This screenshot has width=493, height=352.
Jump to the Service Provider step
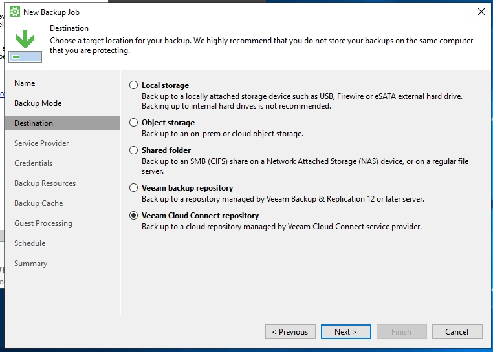point(41,143)
